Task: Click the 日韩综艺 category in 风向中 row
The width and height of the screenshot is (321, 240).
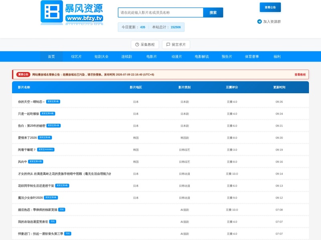Action: pos(185,162)
